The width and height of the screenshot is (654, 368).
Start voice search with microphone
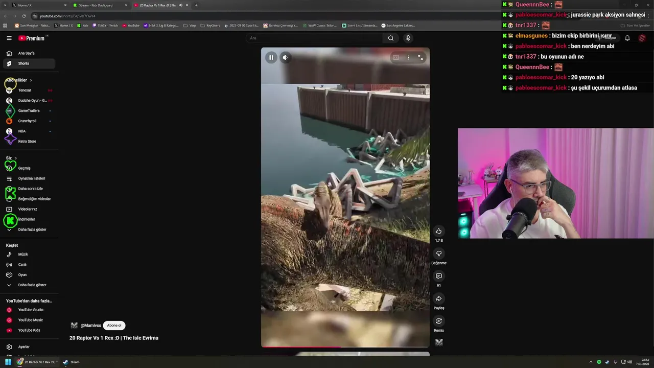408,38
